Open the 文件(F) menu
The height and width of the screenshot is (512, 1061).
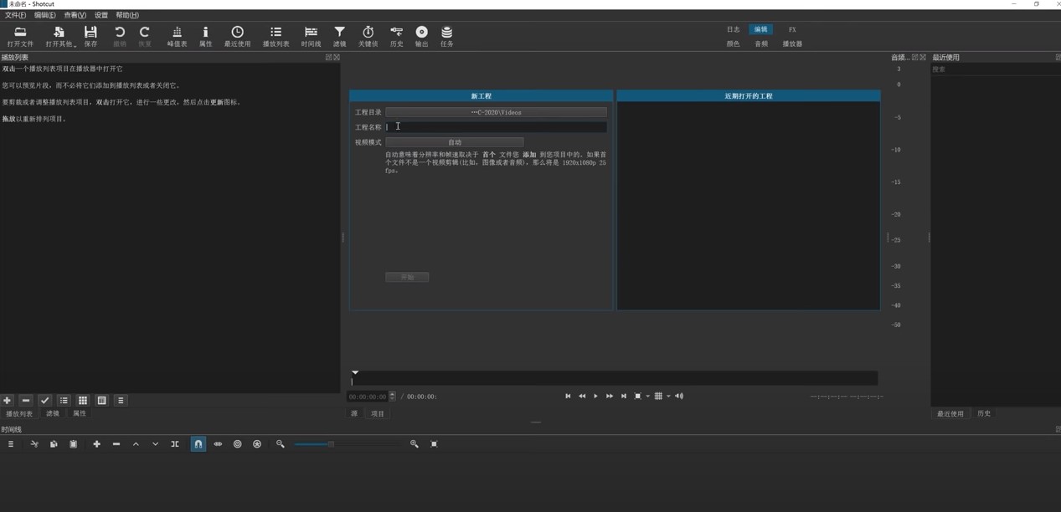click(x=15, y=15)
